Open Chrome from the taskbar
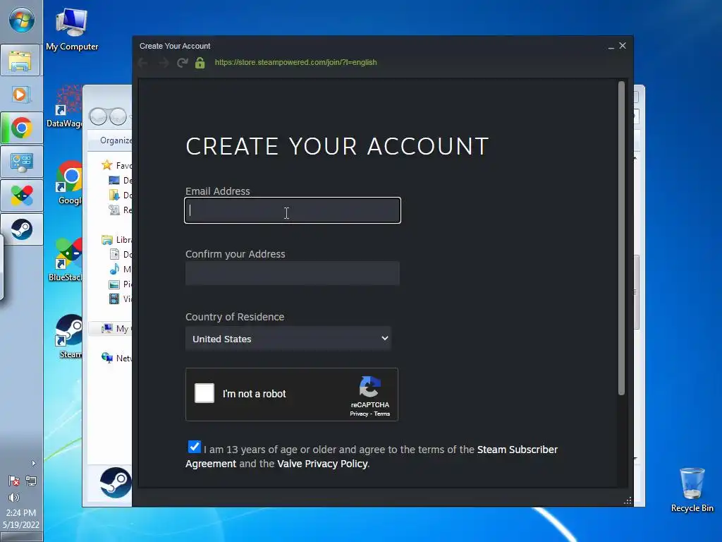Image resolution: width=722 pixels, height=542 pixels. (21, 128)
